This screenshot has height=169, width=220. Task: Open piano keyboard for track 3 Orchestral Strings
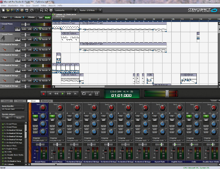click(18, 50)
